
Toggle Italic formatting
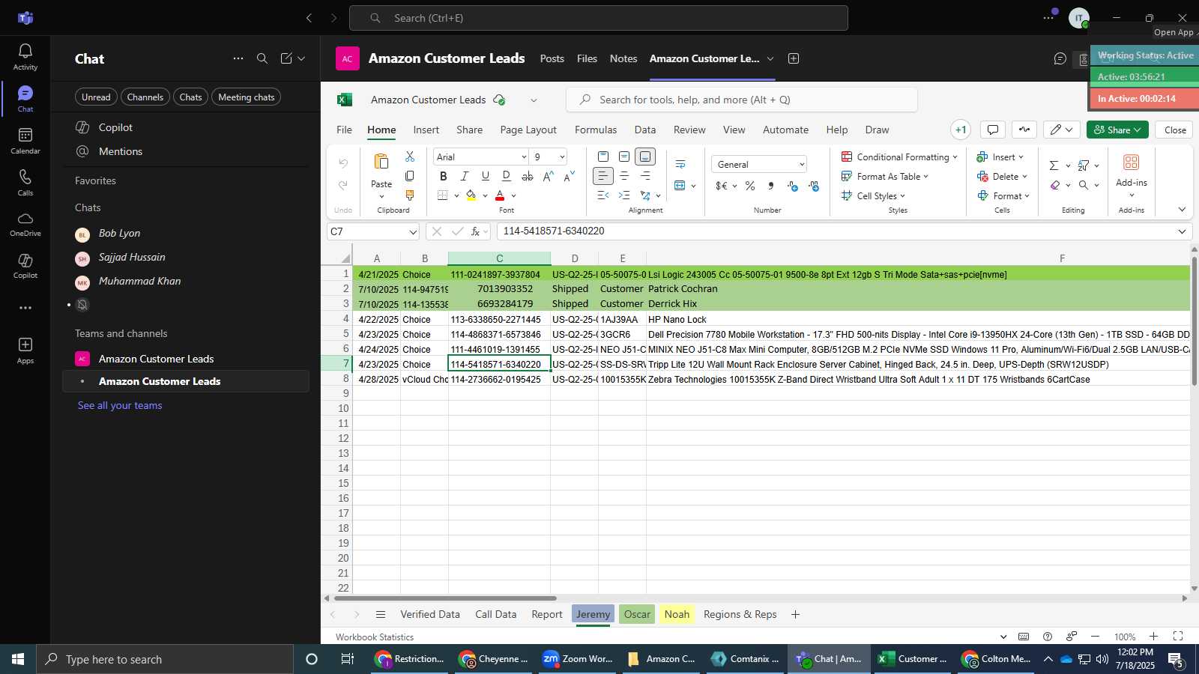pos(464,176)
